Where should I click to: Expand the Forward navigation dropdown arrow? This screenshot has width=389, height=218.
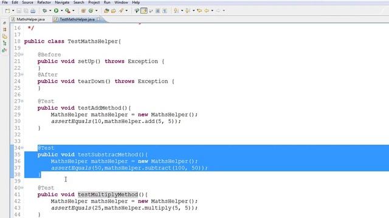[x=224, y=11]
